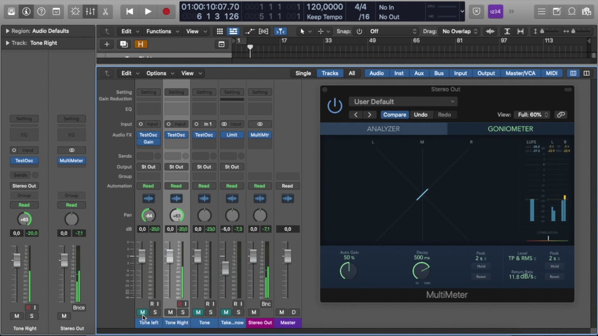
Task: Start playback with the Play button
Action: tap(148, 11)
